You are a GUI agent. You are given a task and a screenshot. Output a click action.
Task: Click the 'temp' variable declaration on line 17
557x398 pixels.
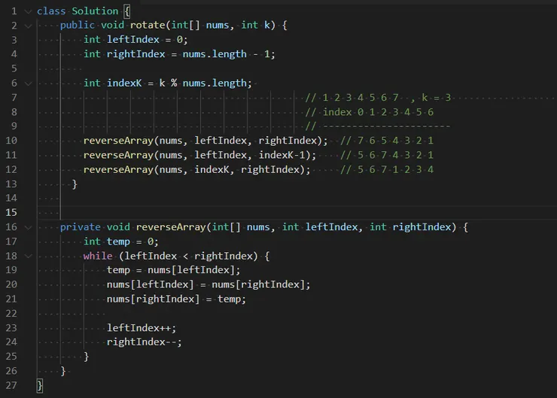118,242
